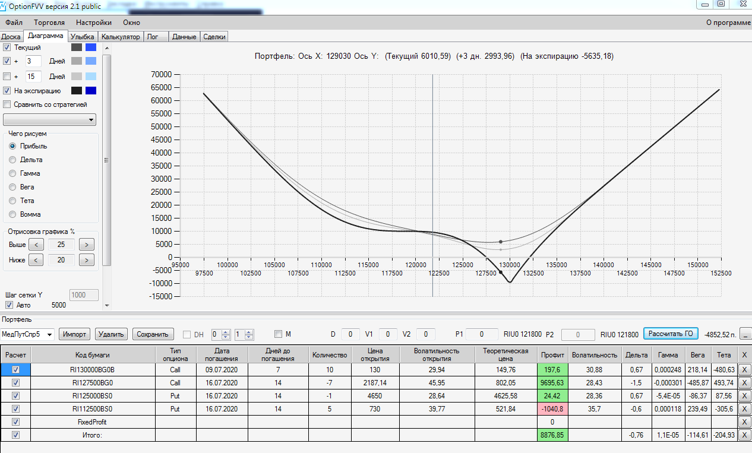The height and width of the screenshot is (453, 752).
Task: Uncheck Расчет for RI125000BS0 row
Action: pos(16,395)
